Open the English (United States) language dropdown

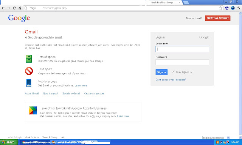pos(216,138)
